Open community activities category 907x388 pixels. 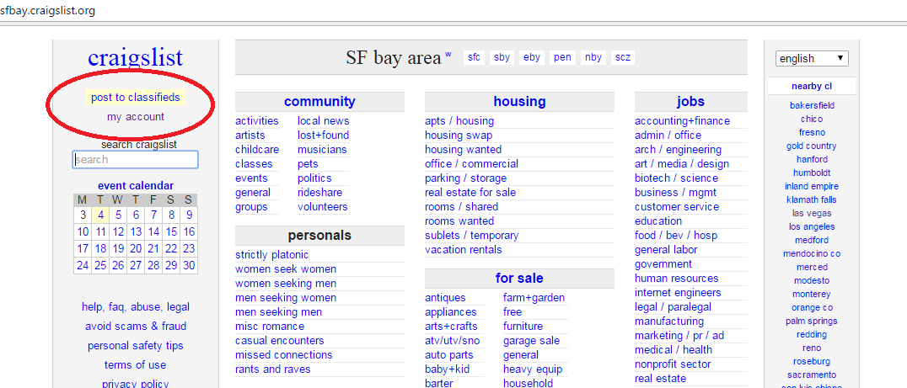click(x=256, y=120)
